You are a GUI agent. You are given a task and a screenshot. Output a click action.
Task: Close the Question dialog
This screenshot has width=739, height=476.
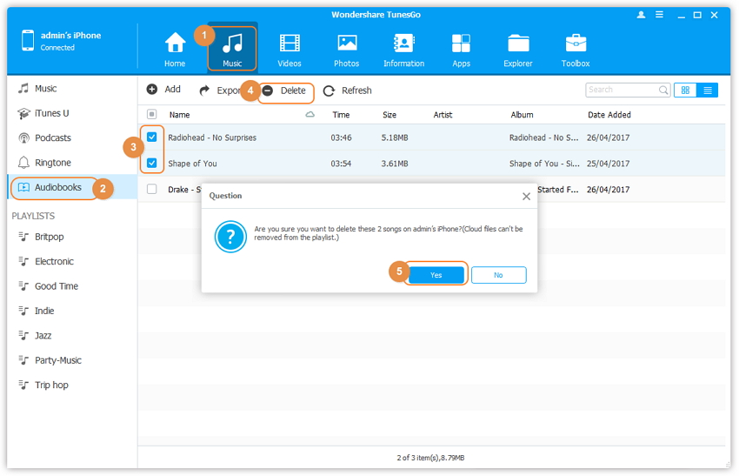click(526, 197)
